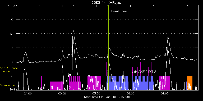Viewport: 203px width, 101px height.
Task: Click the flare peak just after 09:00
Action: (168, 37)
